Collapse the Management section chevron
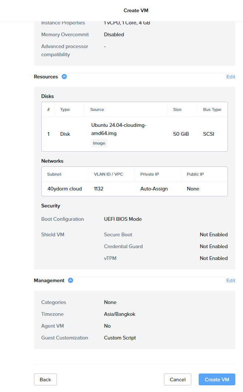 [x=71, y=280]
